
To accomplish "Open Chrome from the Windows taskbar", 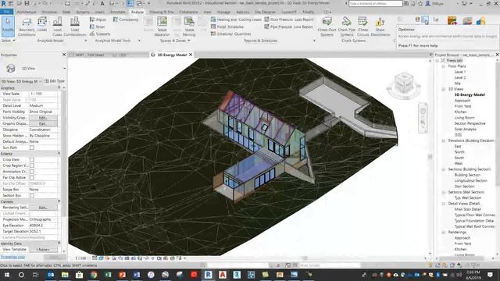I will click(94, 274).
